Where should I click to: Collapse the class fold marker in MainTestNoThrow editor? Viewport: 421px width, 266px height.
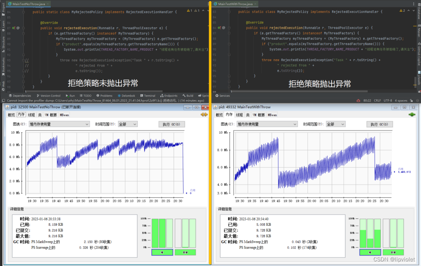[24, 12]
